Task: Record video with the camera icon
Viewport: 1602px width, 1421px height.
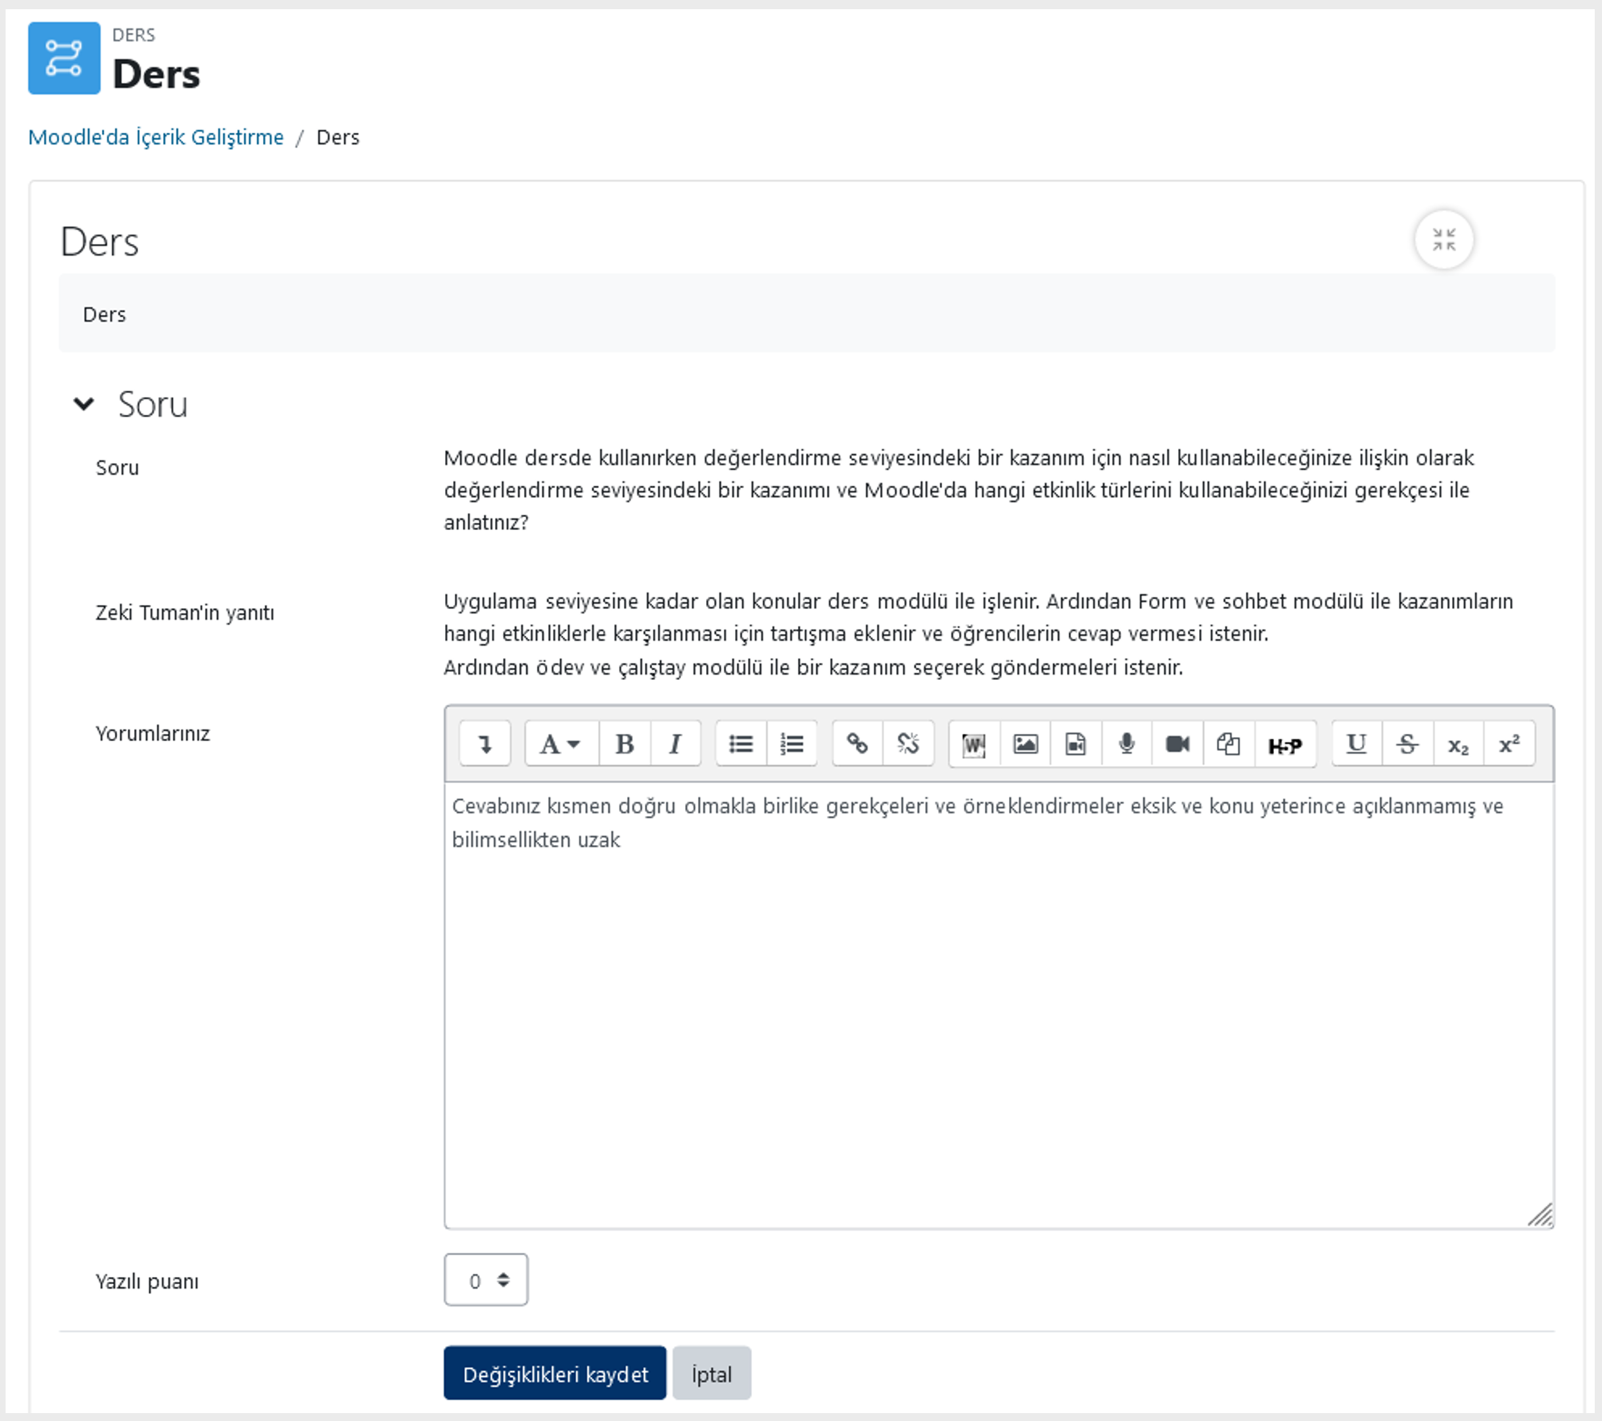Action: [1177, 743]
